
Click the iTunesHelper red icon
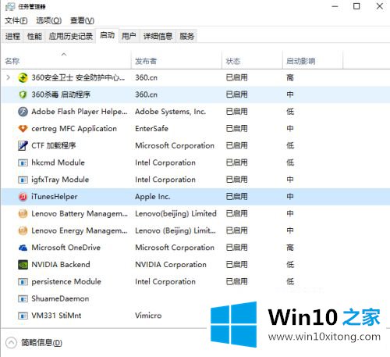(23, 197)
